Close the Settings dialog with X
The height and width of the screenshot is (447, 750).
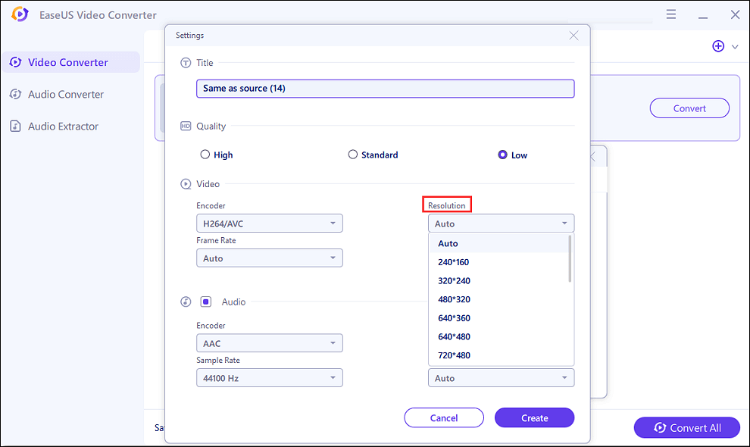point(573,36)
